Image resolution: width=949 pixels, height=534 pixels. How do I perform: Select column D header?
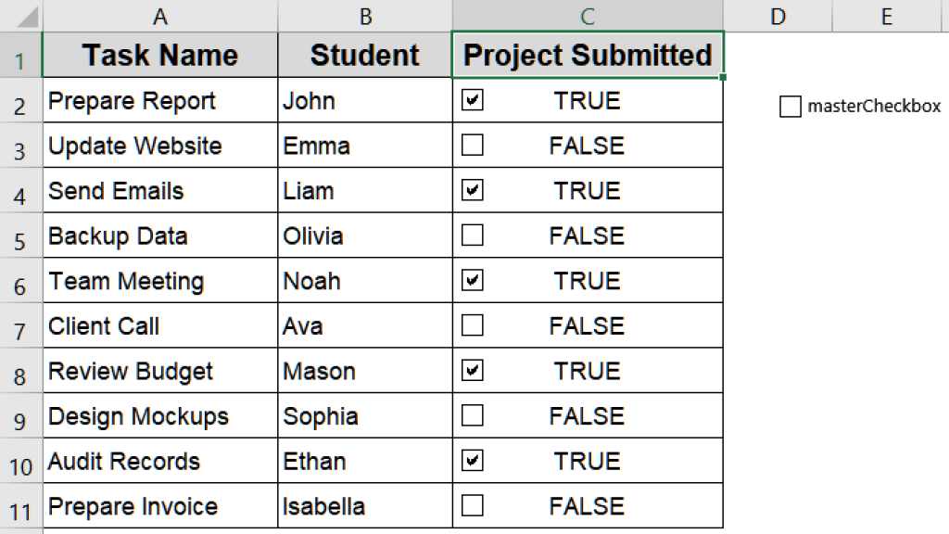tap(778, 16)
